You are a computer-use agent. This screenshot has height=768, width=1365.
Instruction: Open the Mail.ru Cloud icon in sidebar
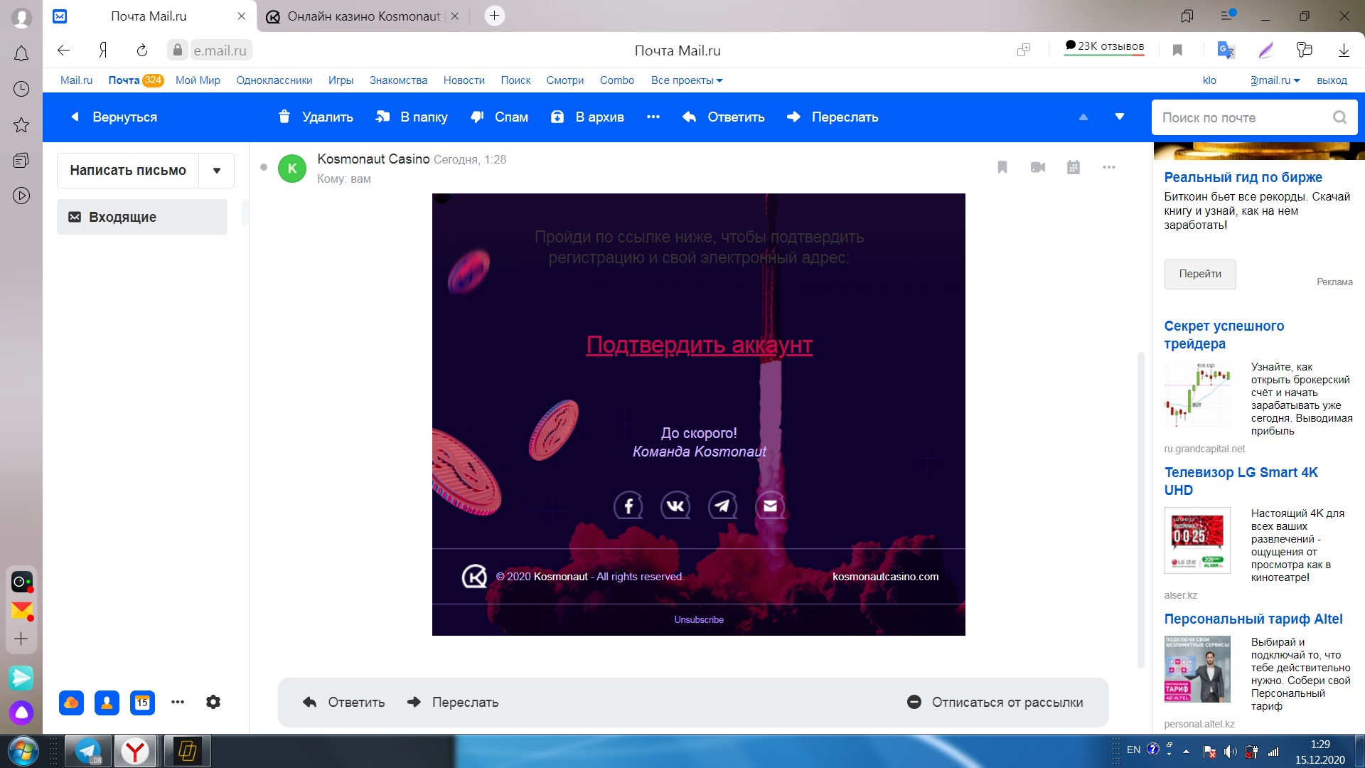point(71,703)
